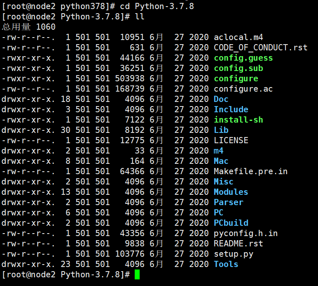Click the file size 7122

pos(135,120)
